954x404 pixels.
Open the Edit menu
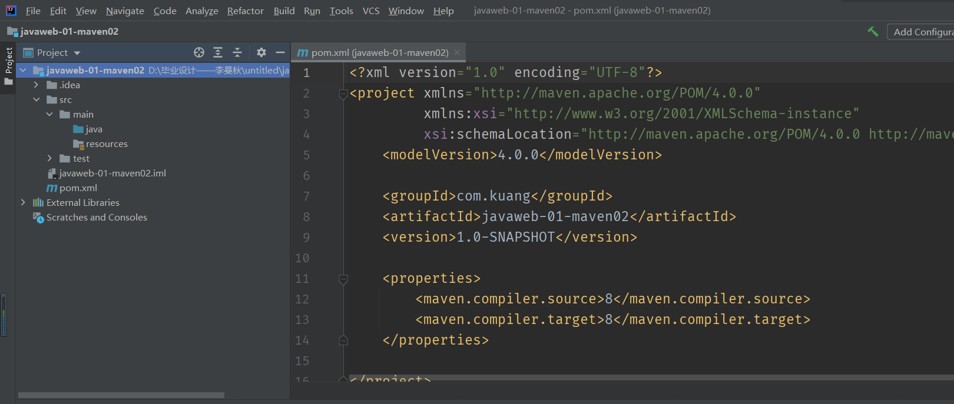point(58,11)
